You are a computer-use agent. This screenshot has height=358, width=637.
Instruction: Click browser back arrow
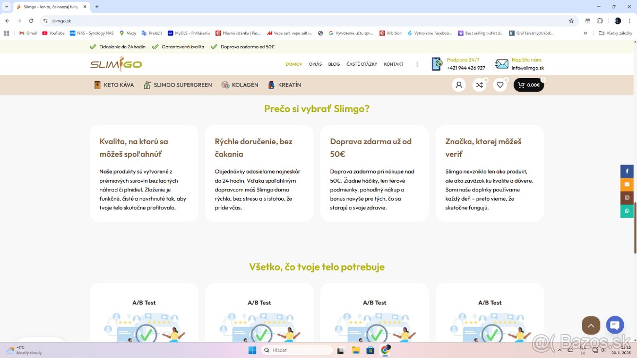(7, 21)
